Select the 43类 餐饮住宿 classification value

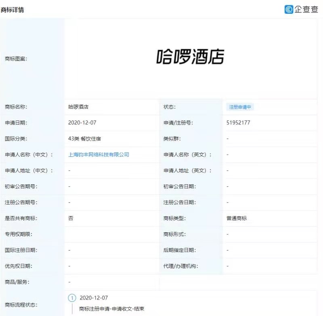[x=84, y=139]
